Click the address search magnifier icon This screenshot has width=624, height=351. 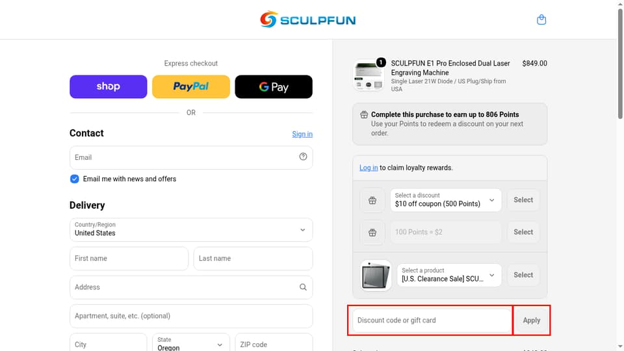pyautogui.click(x=303, y=287)
